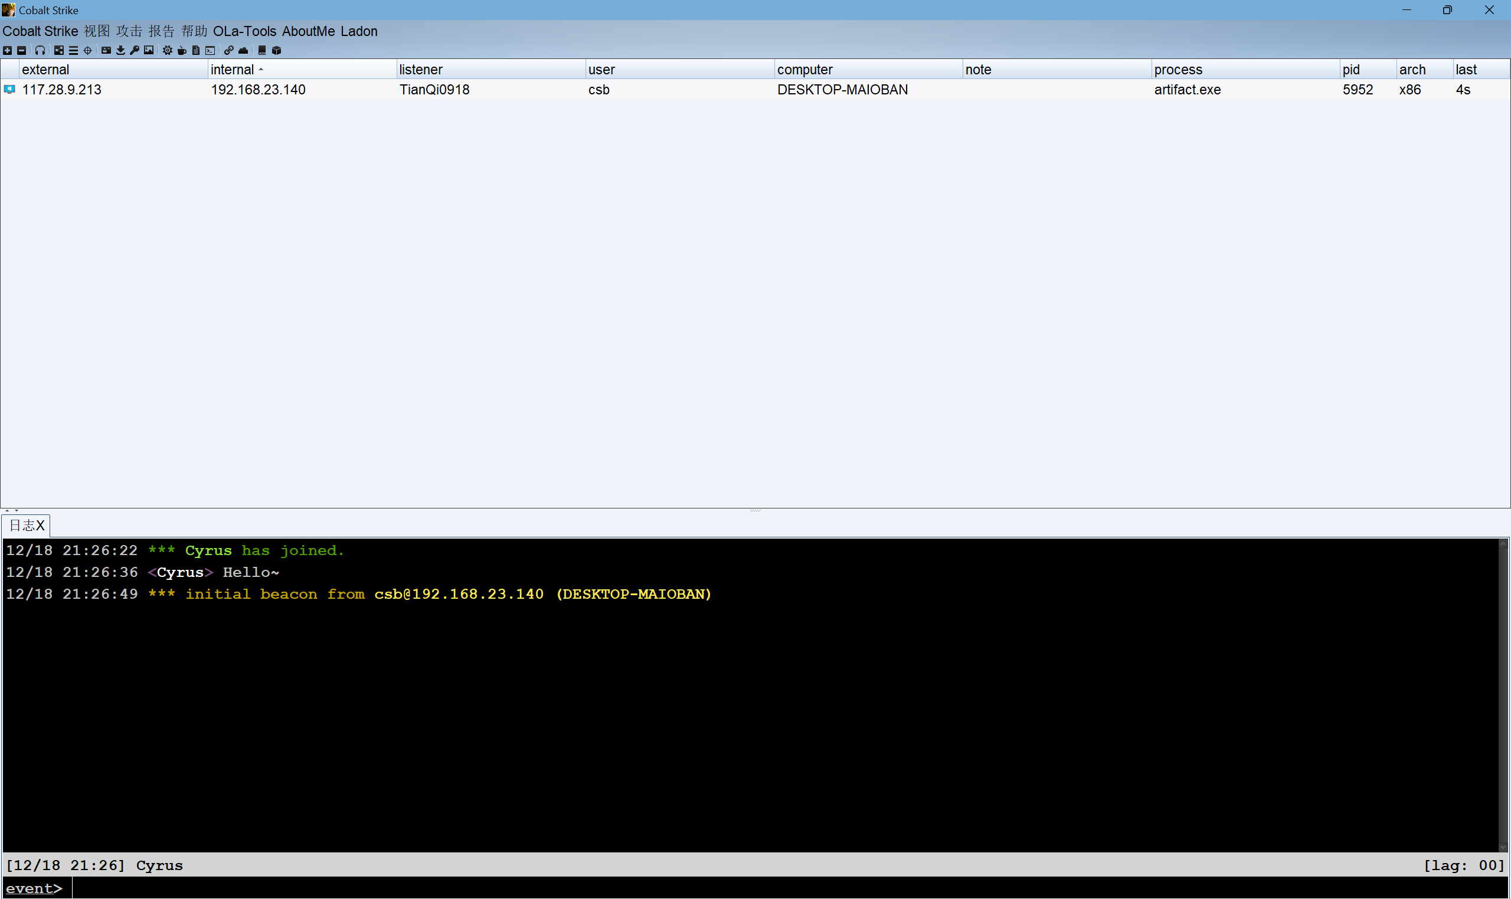Click the computer icon on the beacon row
The width and height of the screenshot is (1511, 899).
9,90
